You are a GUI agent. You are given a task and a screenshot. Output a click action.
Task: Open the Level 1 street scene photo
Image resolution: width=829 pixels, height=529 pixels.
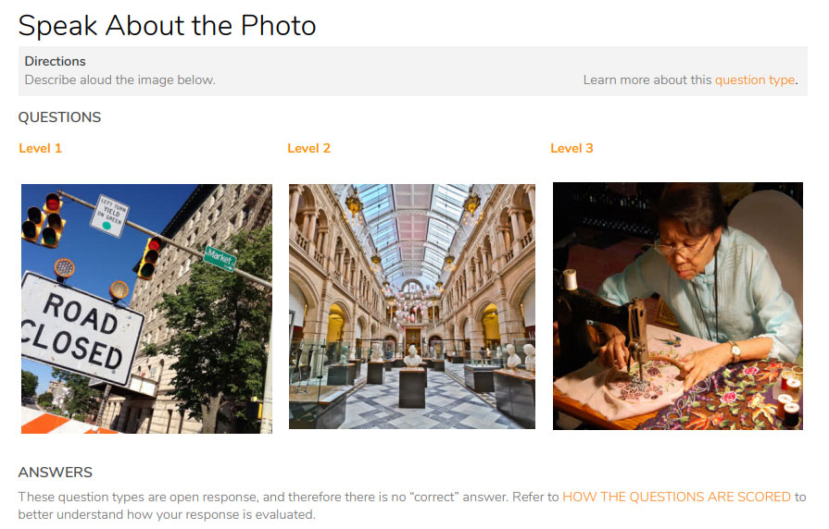click(x=146, y=309)
